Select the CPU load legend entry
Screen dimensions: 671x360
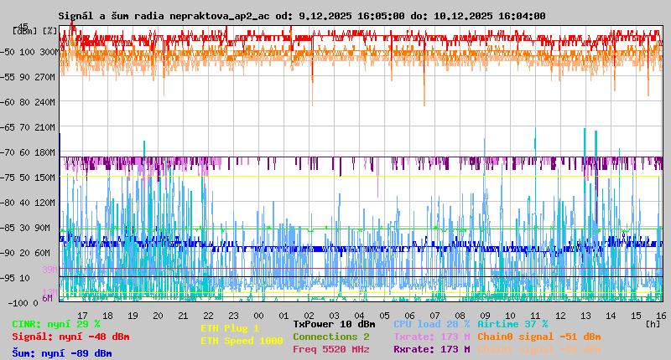pyautogui.click(x=431, y=324)
